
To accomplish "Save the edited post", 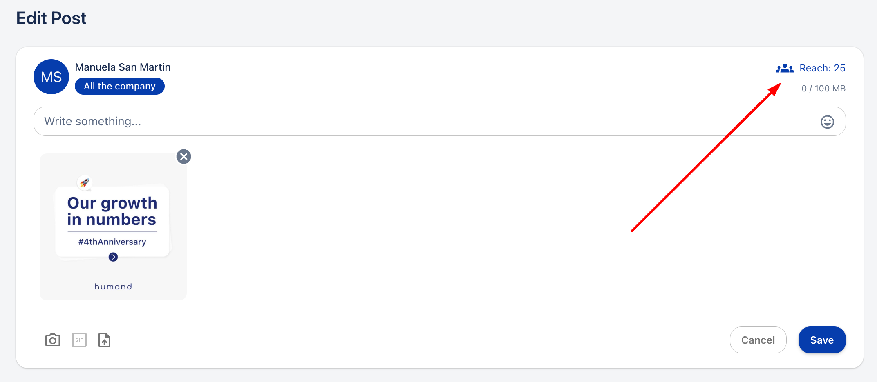I will pyautogui.click(x=822, y=340).
